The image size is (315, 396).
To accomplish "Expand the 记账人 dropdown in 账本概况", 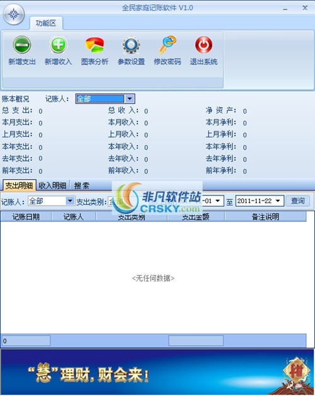I will point(130,99).
